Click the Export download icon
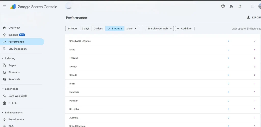261x127 pixels. tap(249, 17)
